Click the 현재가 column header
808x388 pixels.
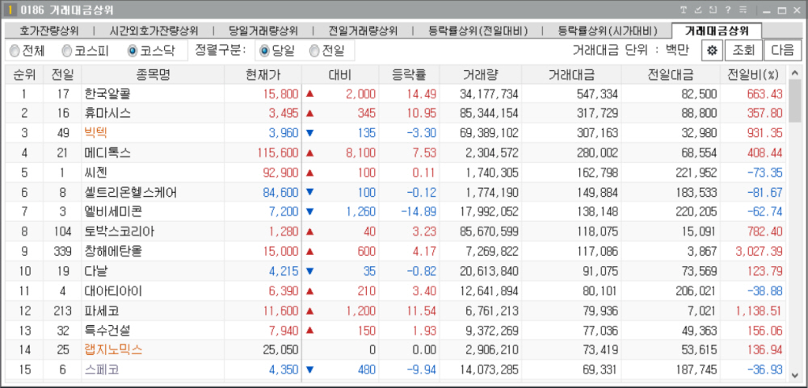[263, 75]
